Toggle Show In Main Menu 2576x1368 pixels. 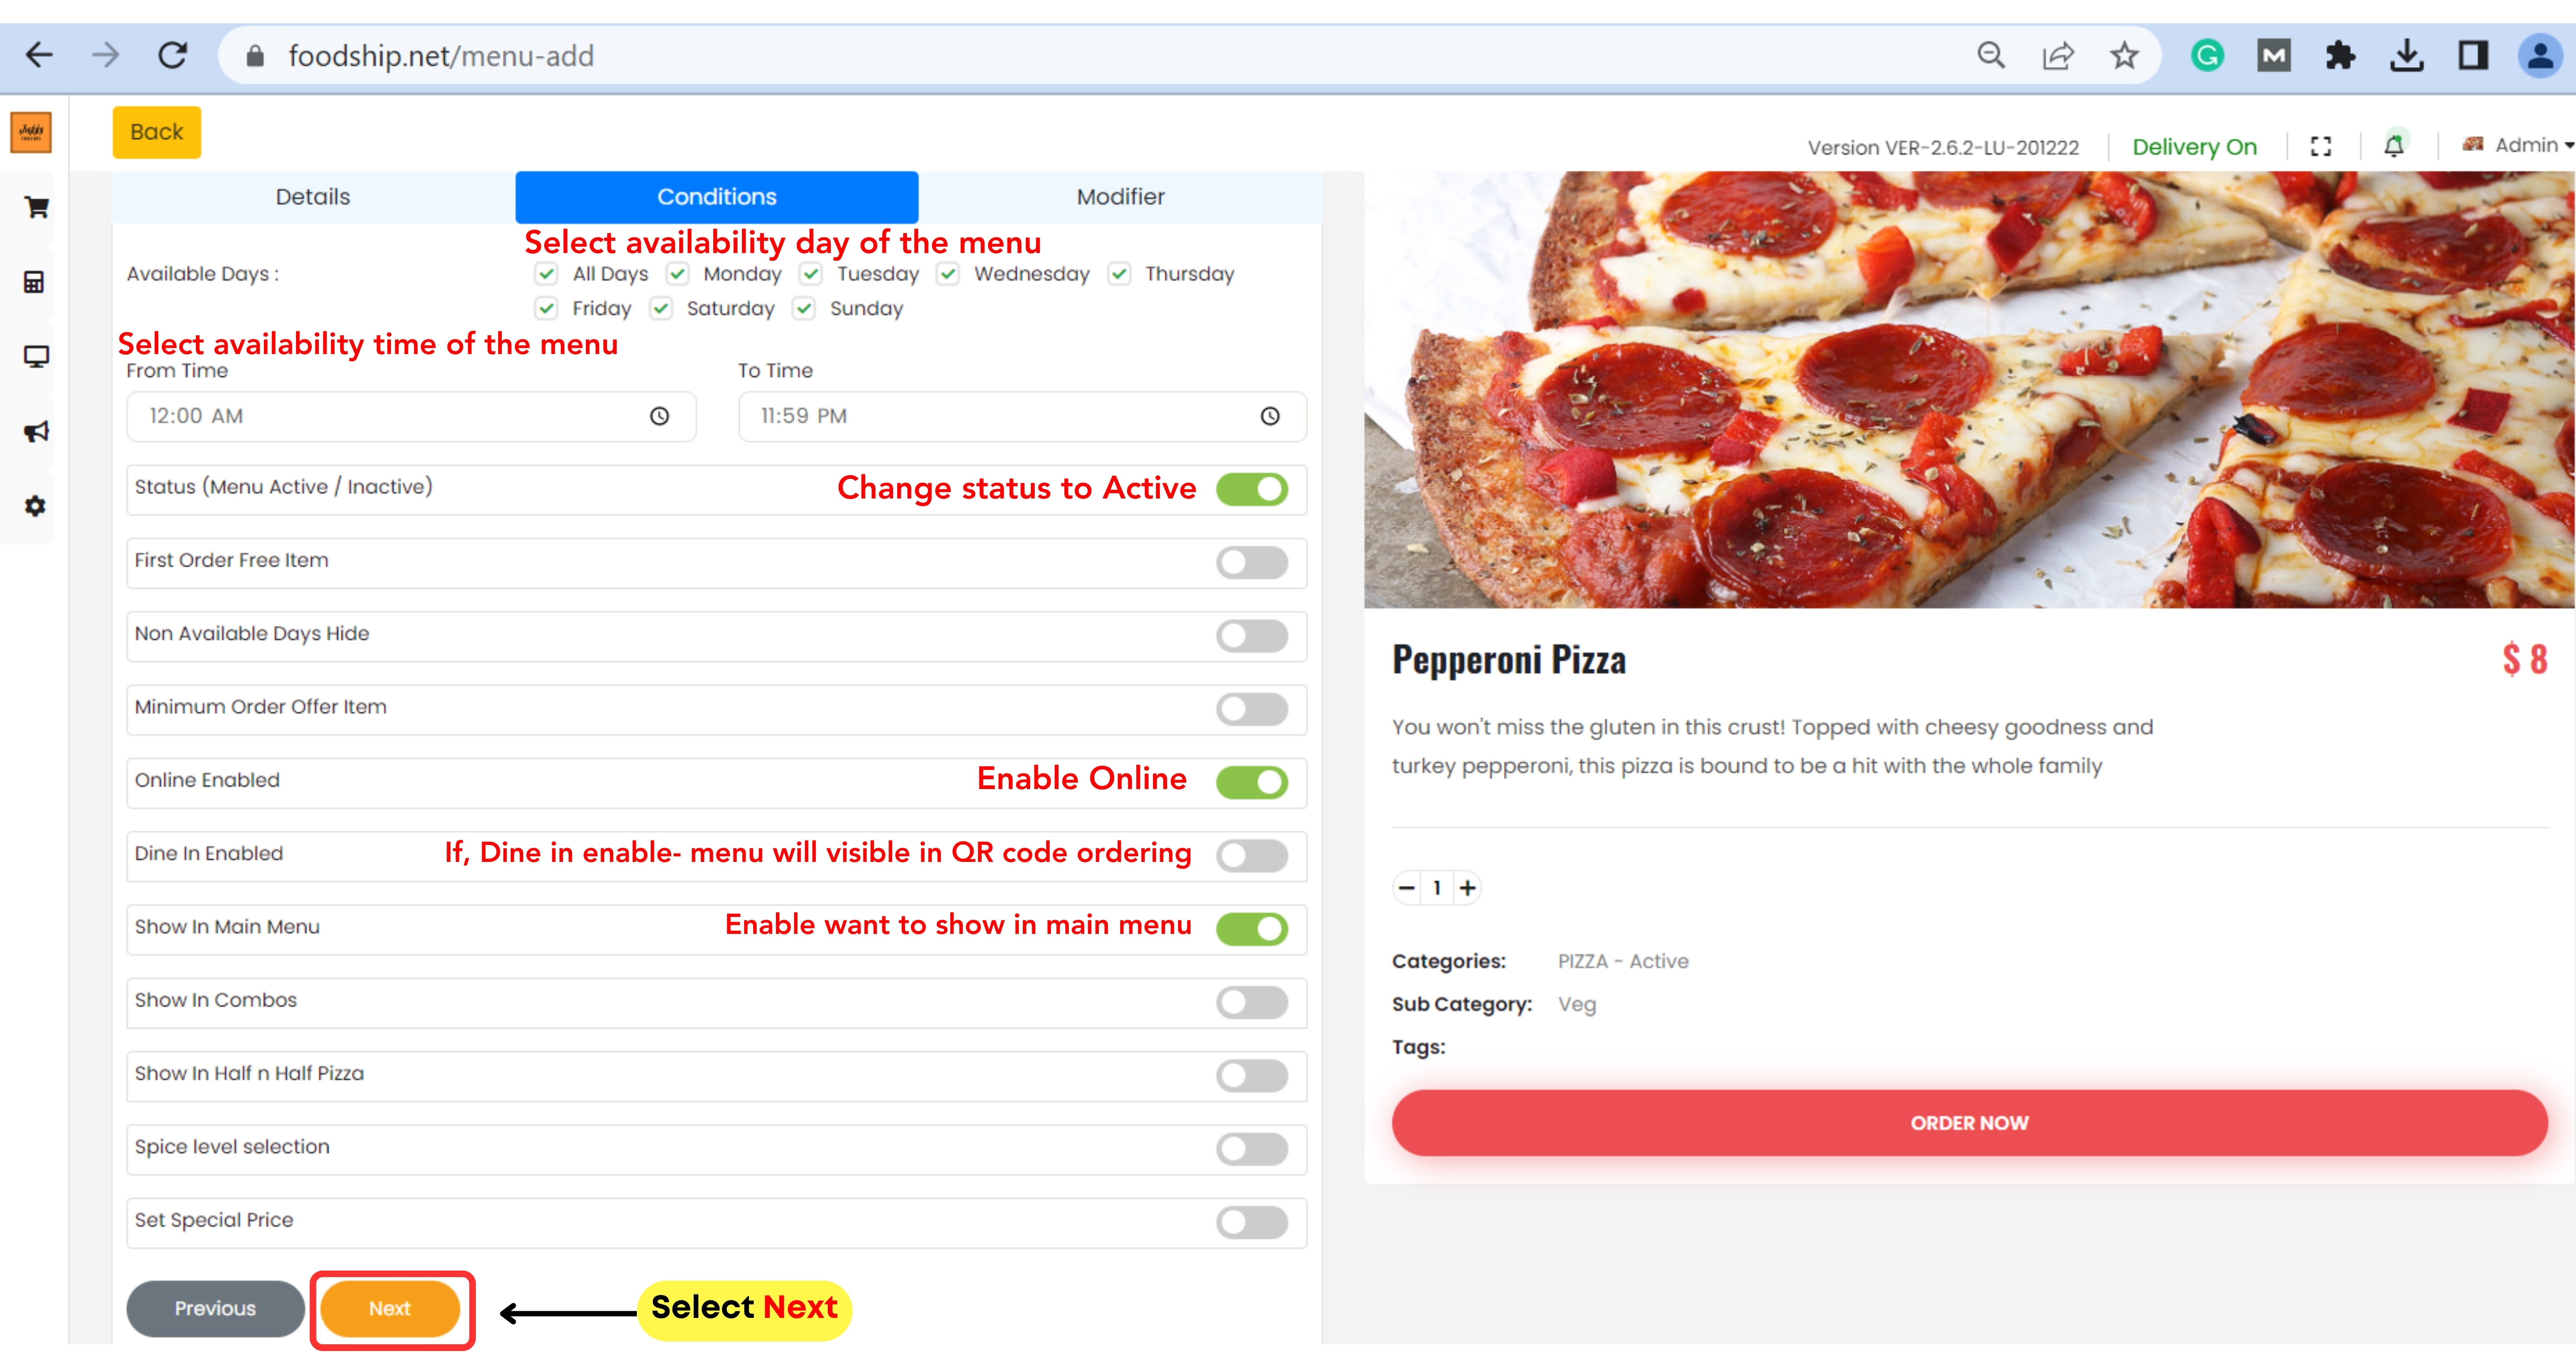click(x=1252, y=929)
